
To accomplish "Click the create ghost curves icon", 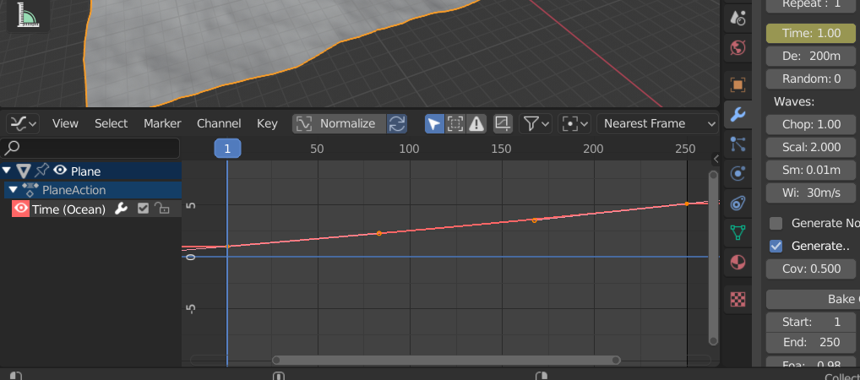I will pos(503,124).
